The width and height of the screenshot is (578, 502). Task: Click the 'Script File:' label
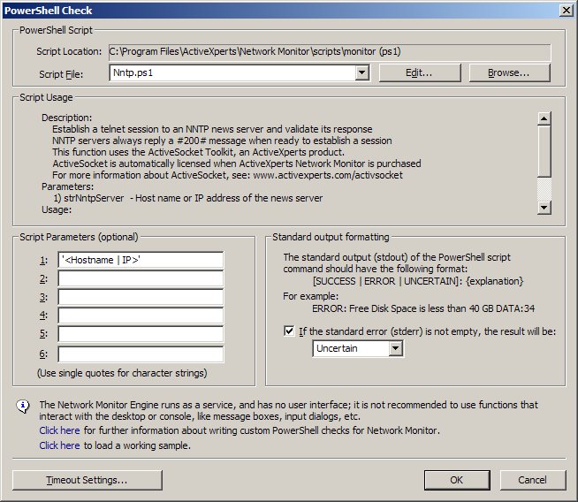point(61,74)
